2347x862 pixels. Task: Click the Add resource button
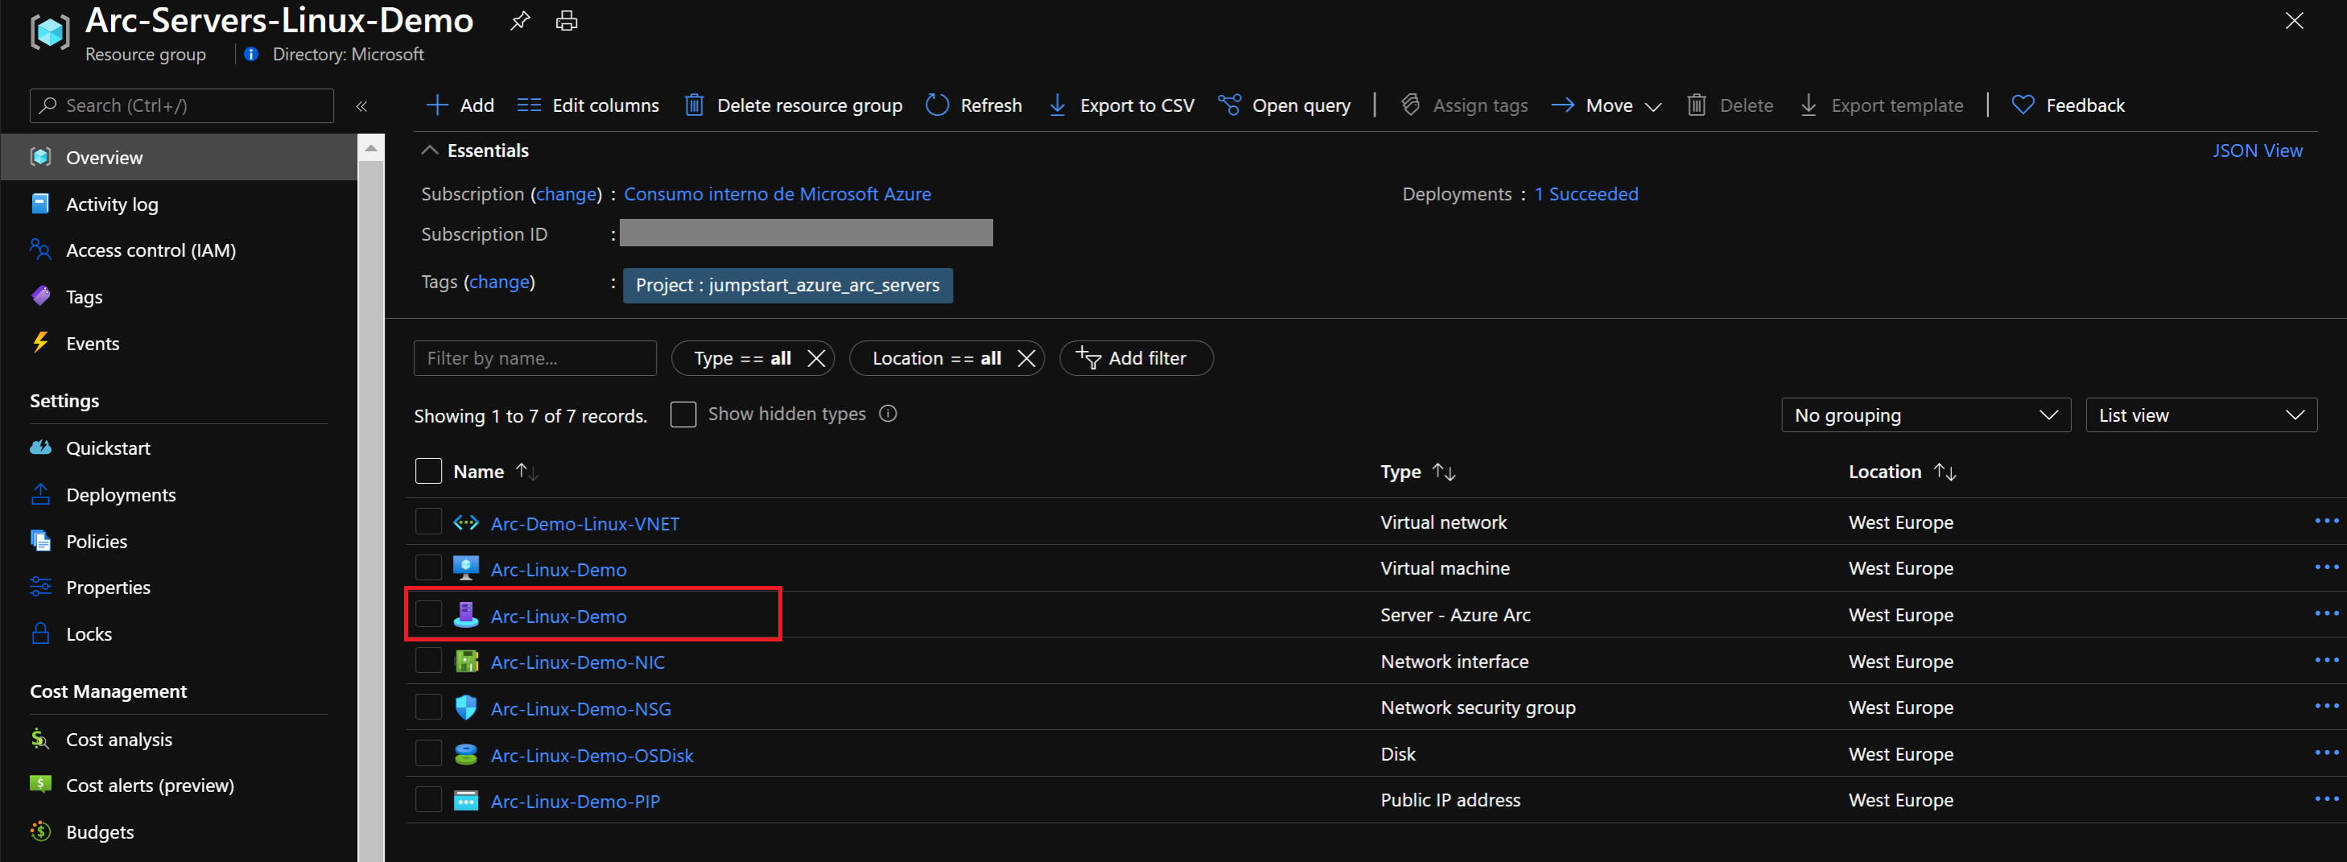pos(460,105)
